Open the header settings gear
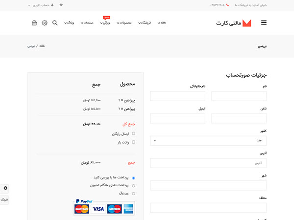This screenshot has width=294, height=220. pyautogui.click(x=45, y=22)
